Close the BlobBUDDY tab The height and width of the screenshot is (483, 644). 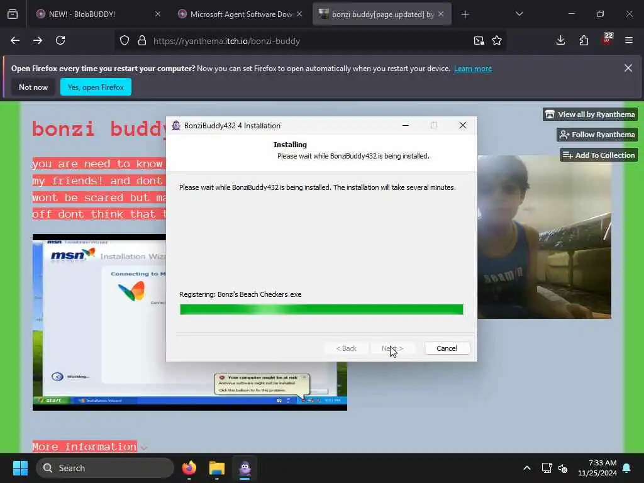click(158, 14)
